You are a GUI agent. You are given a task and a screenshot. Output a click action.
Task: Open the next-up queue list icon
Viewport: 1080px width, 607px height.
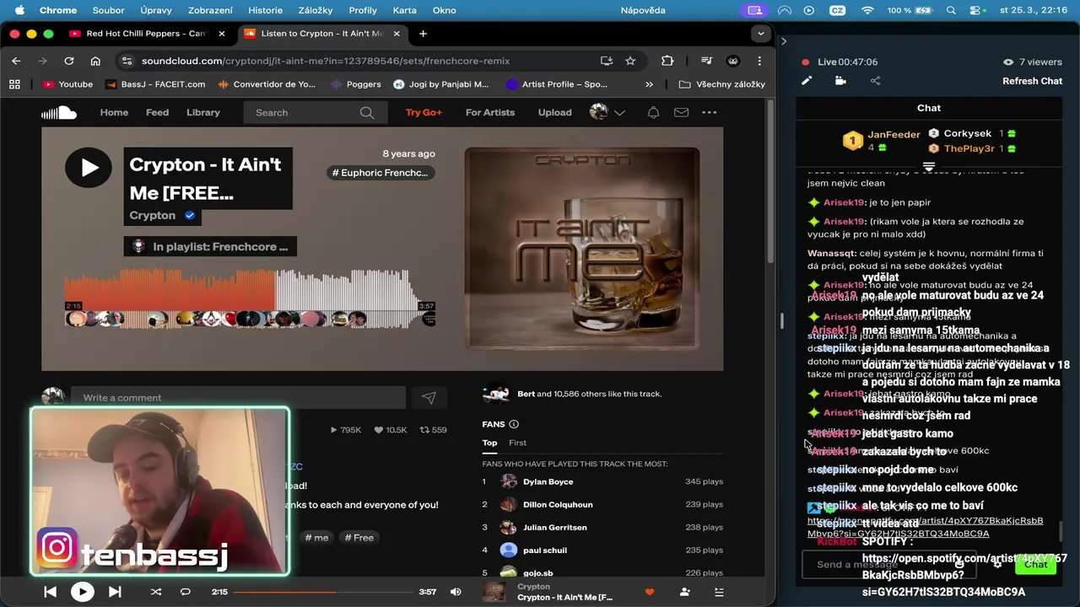[719, 592]
